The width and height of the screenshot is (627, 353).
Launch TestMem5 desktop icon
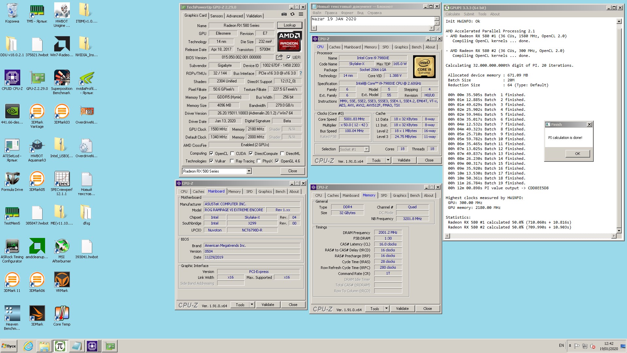[x=12, y=215]
